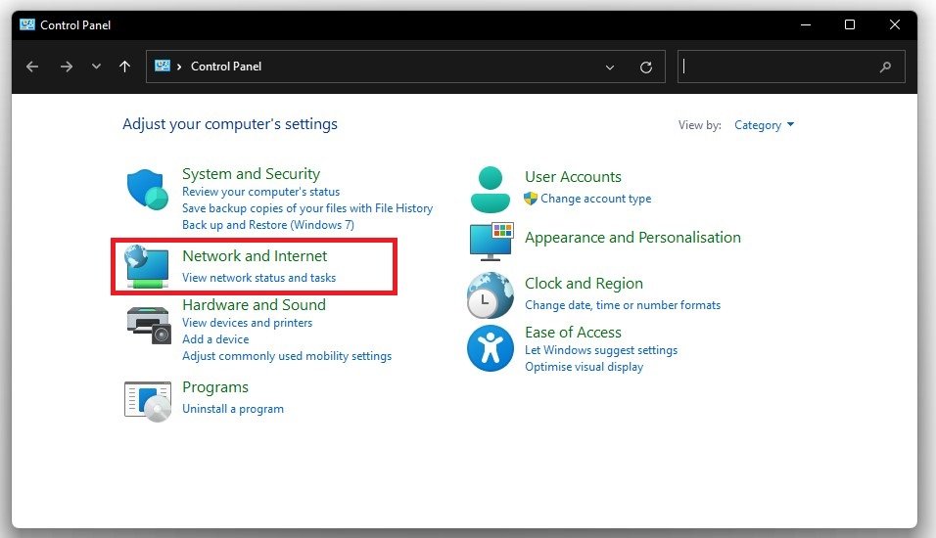
Task: Go up one level with up arrow
Action: (124, 67)
